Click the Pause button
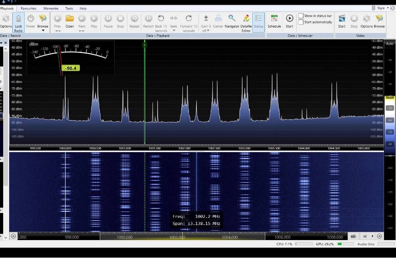This screenshot has width=396, height=264. point(108,21)
